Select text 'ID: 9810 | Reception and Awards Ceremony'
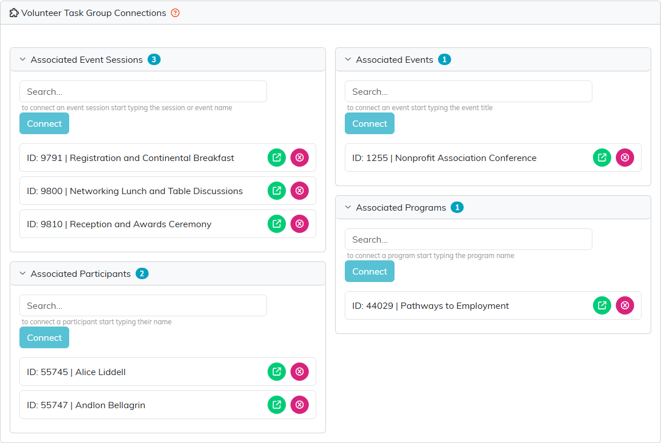This screenshot has height=443, width=661. (119, 224)
